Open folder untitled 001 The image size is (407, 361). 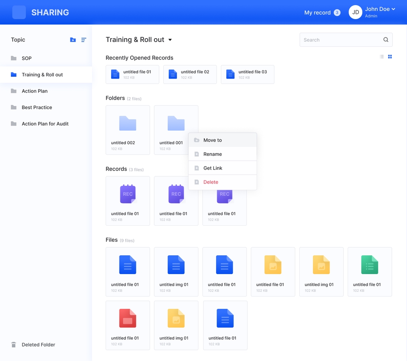coord(176,130)
